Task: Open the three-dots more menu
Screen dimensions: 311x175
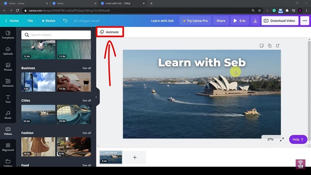Action: [x=305, y=20]
